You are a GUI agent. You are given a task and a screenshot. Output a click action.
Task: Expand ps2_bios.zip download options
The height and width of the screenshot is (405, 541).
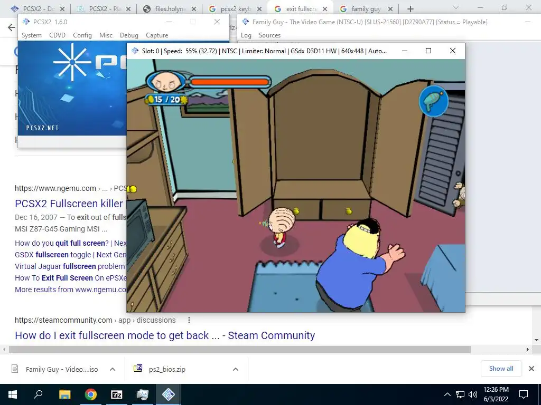[x=236, y=369]
